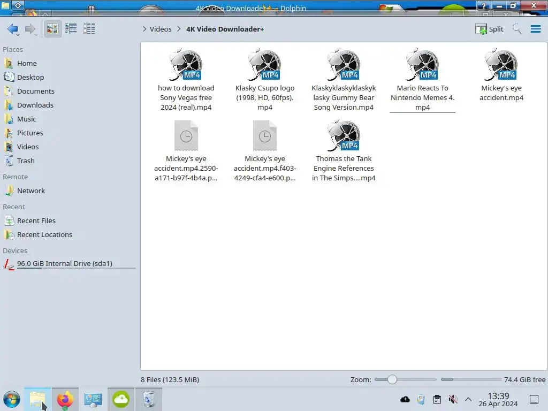Switch to Icons view mode
This screenshot has width=548, height=411.
52,29
